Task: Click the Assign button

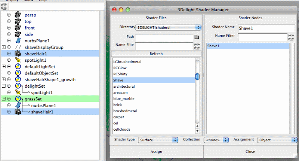Action: 156,152
